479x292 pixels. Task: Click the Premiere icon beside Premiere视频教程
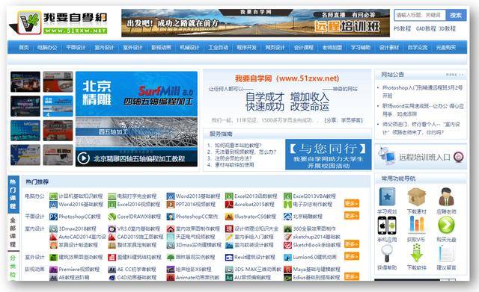point(53,270)
